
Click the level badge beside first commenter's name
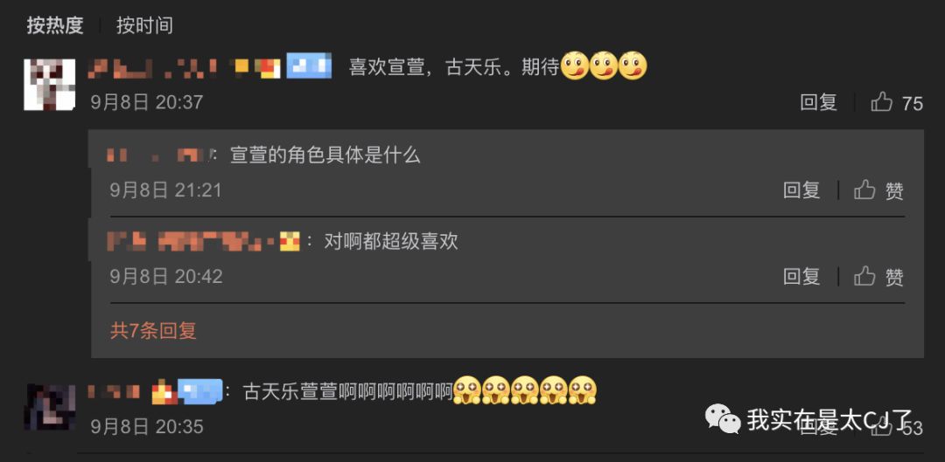pos(309,66)
